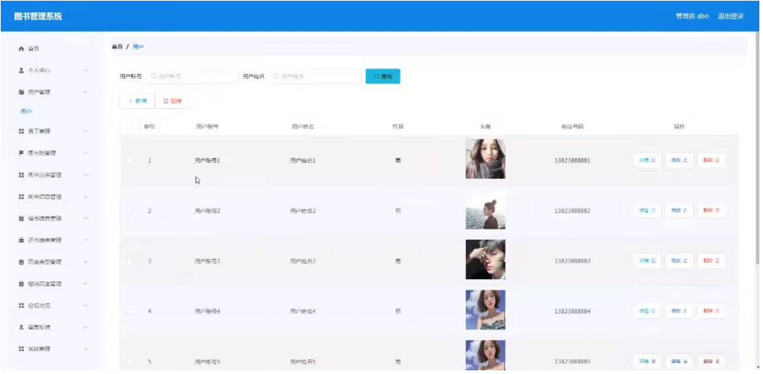Collapse 用户管理 using its chevron
Viewport: 763px width, 374px height.
tap(86, 92)
